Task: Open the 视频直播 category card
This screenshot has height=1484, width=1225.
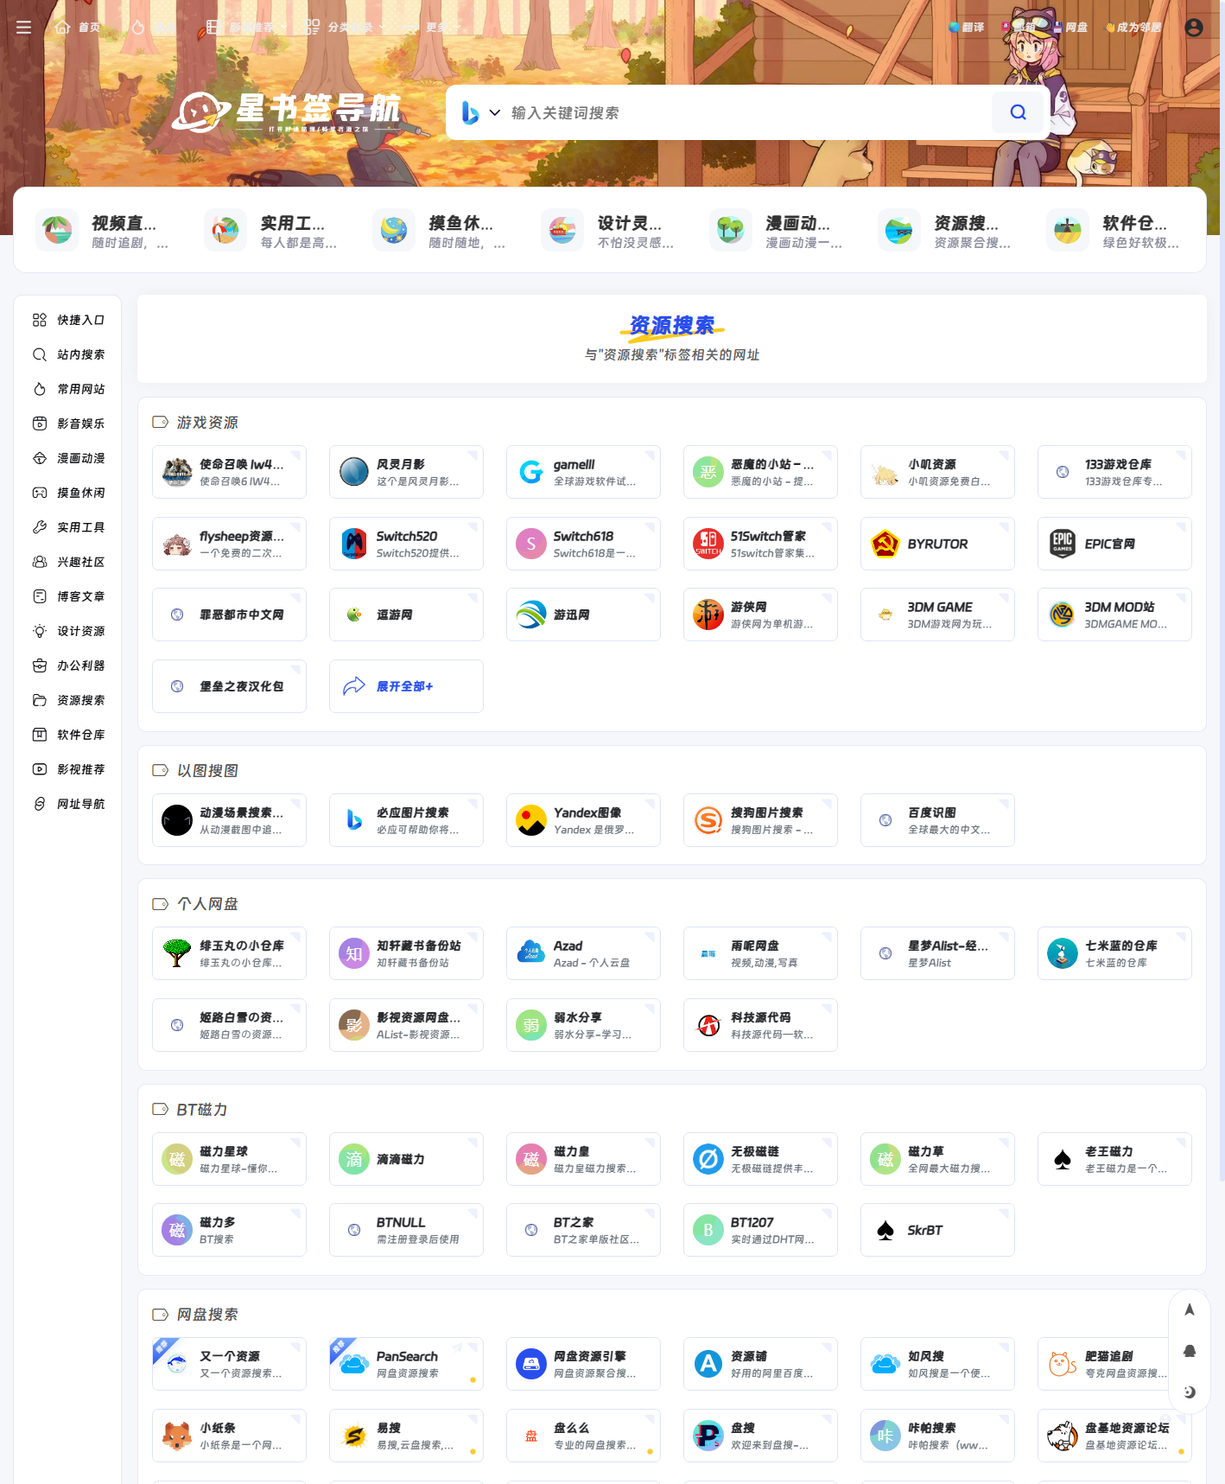Action: click(x=104, y=231)
